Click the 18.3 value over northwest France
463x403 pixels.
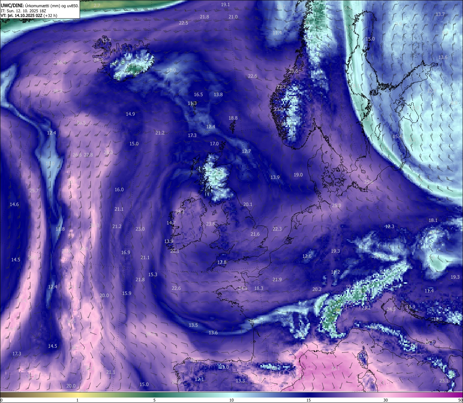pyautogui.click(x=259, y=288)
